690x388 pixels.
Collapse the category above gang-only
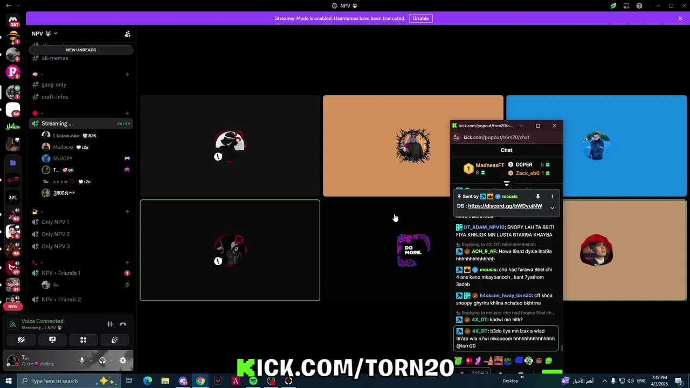pyautogui.click(x=38, y=74)
